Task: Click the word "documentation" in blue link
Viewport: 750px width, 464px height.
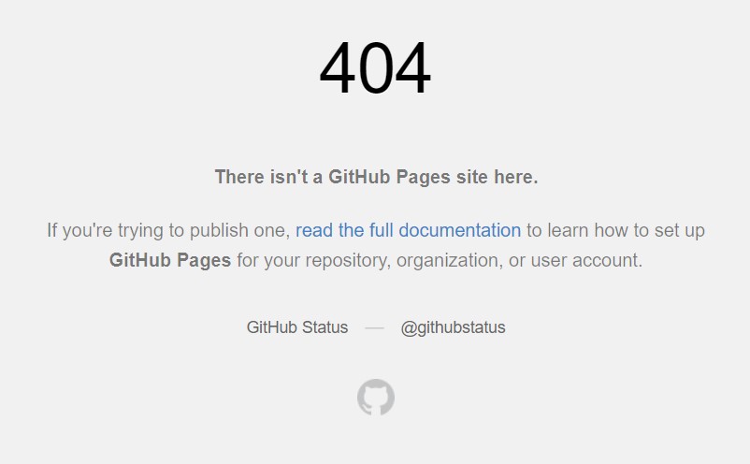Action: click(x=460, y=230)
